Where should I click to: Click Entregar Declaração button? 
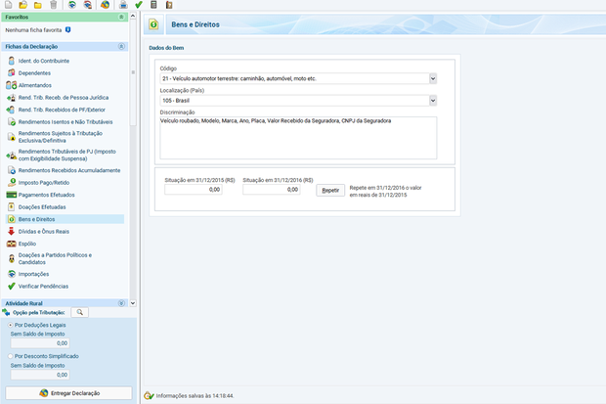click(x=68, y=393)
